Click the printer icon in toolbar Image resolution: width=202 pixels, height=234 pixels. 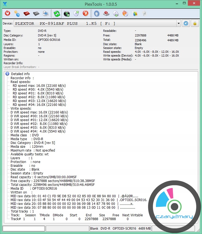46,13
